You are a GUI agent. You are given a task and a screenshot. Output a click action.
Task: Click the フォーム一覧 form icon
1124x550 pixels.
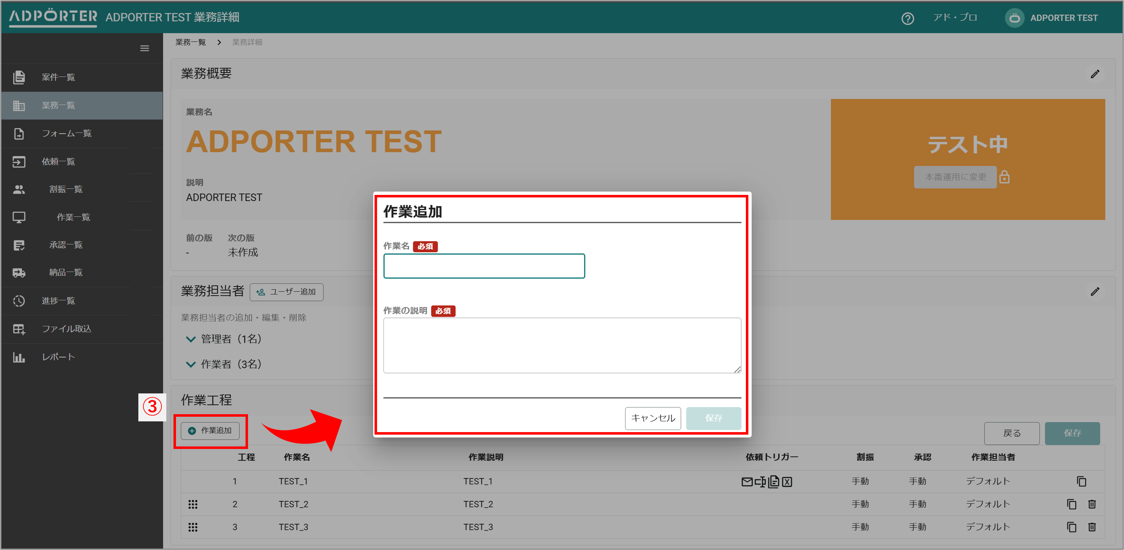pos(19,133)
